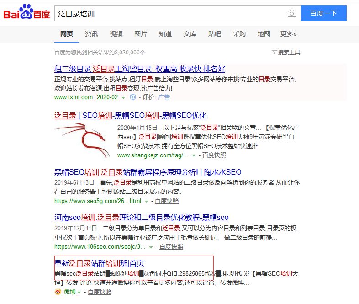Screen dimensions: 359x304
Task: Click the 保 guarantee badge on txml.com ad
Action: click(x=133, y=97)
